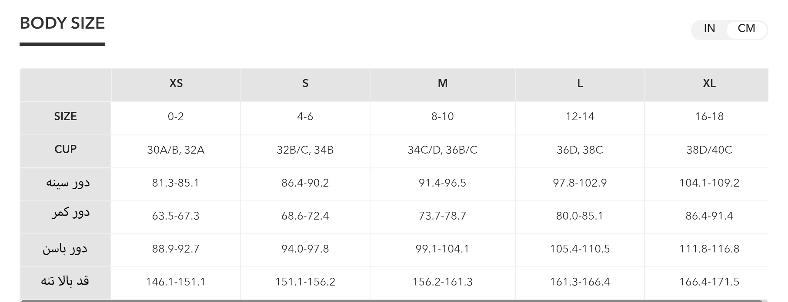Click the XS column header
Screen dimensions: 788x302
[x=176, y=83]
